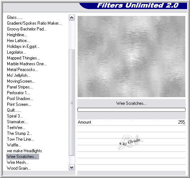Pick Marble Madness One filter
190x178 pixels.
[x=27, y=64]
